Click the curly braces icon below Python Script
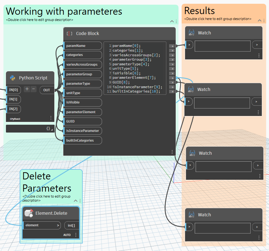Screen dimensions: 269x251 (48, 128)
